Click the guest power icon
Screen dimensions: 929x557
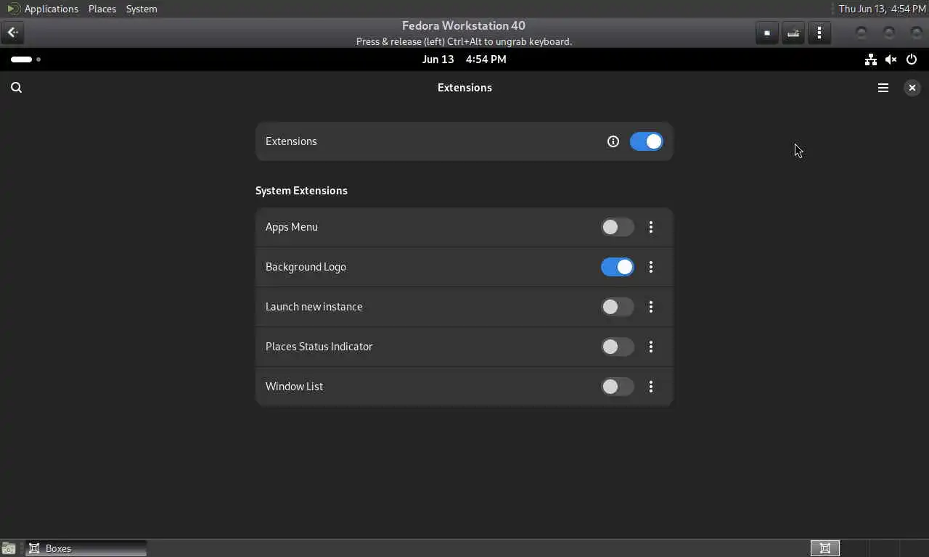912,59
